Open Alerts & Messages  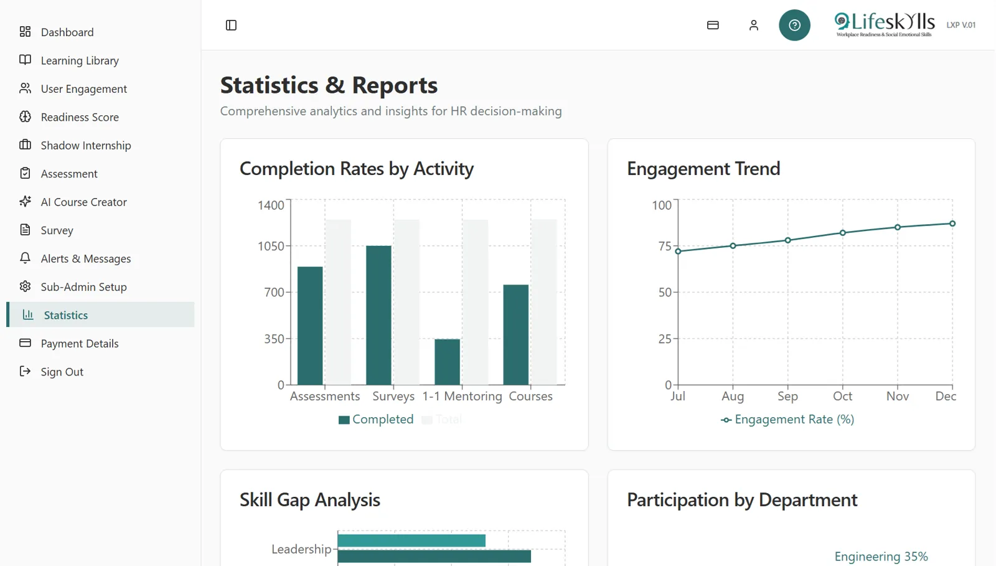100,258
